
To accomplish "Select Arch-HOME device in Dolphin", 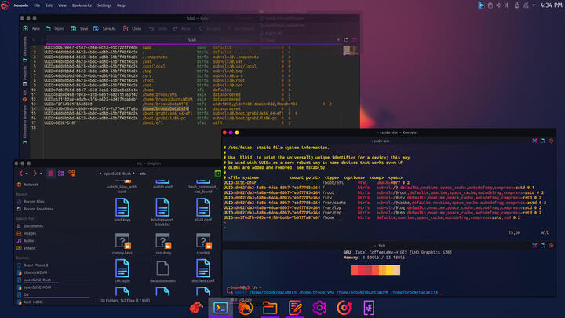I will [30, 302].
